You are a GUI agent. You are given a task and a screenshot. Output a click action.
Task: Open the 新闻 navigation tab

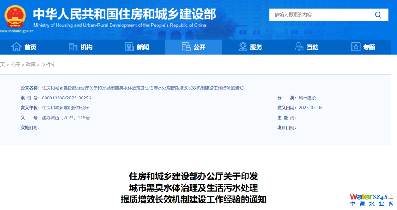143,47
